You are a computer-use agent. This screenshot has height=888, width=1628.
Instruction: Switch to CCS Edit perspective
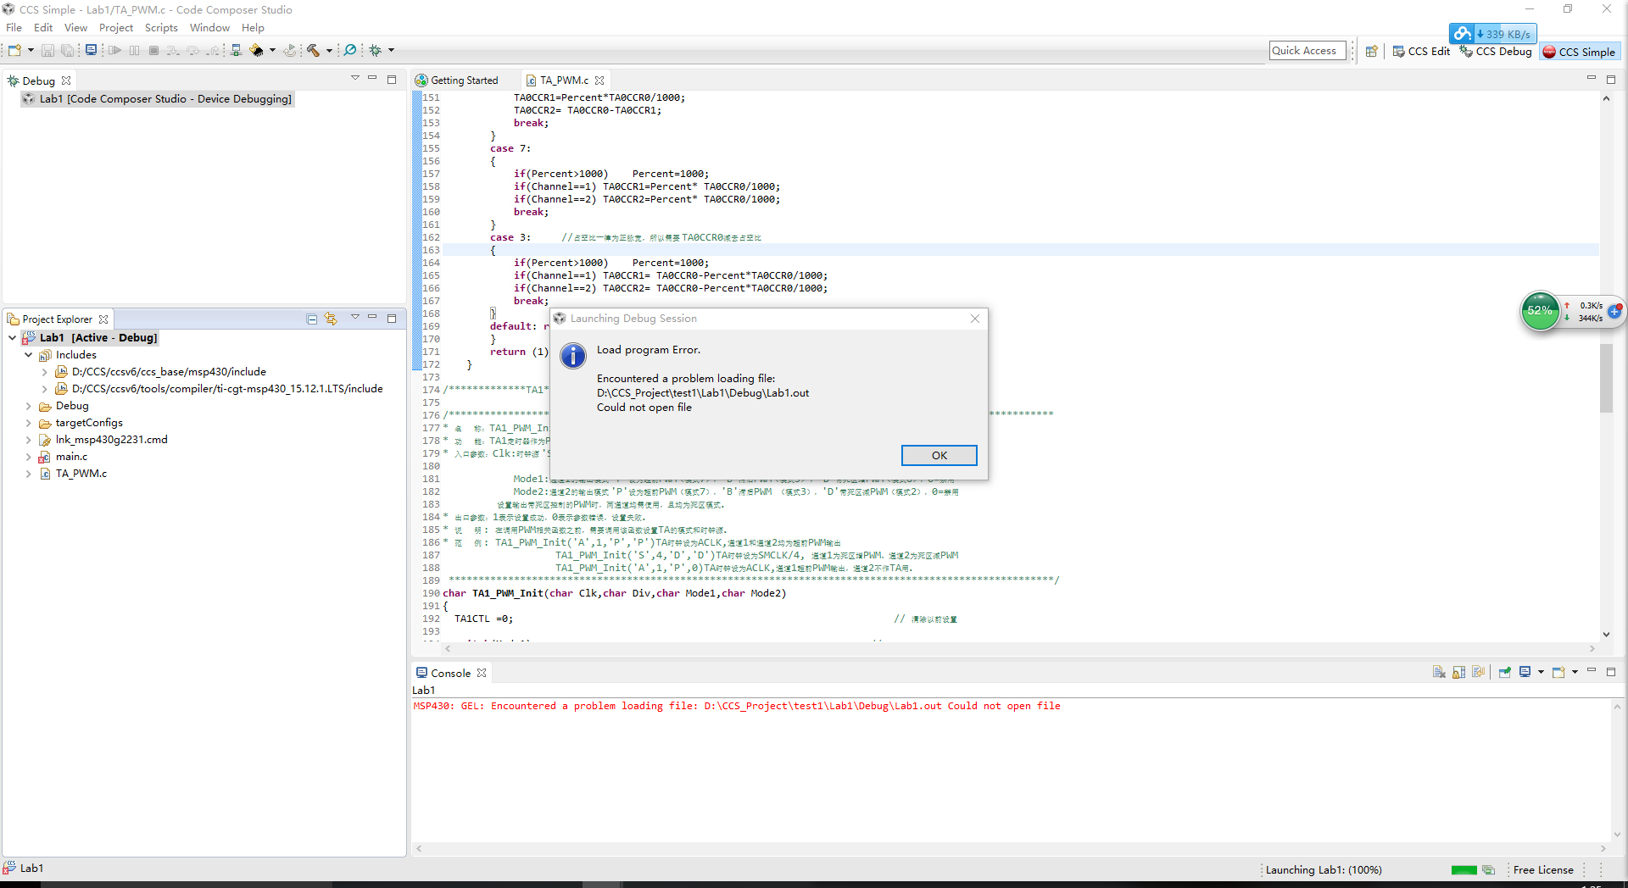[1421, 52]
